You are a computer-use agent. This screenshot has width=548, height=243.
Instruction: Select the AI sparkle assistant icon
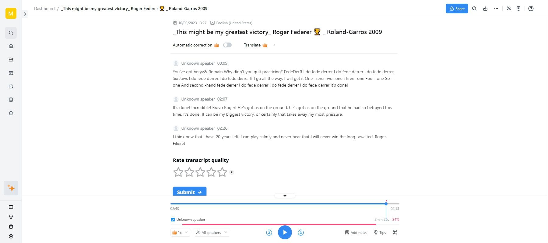(11, 188)
